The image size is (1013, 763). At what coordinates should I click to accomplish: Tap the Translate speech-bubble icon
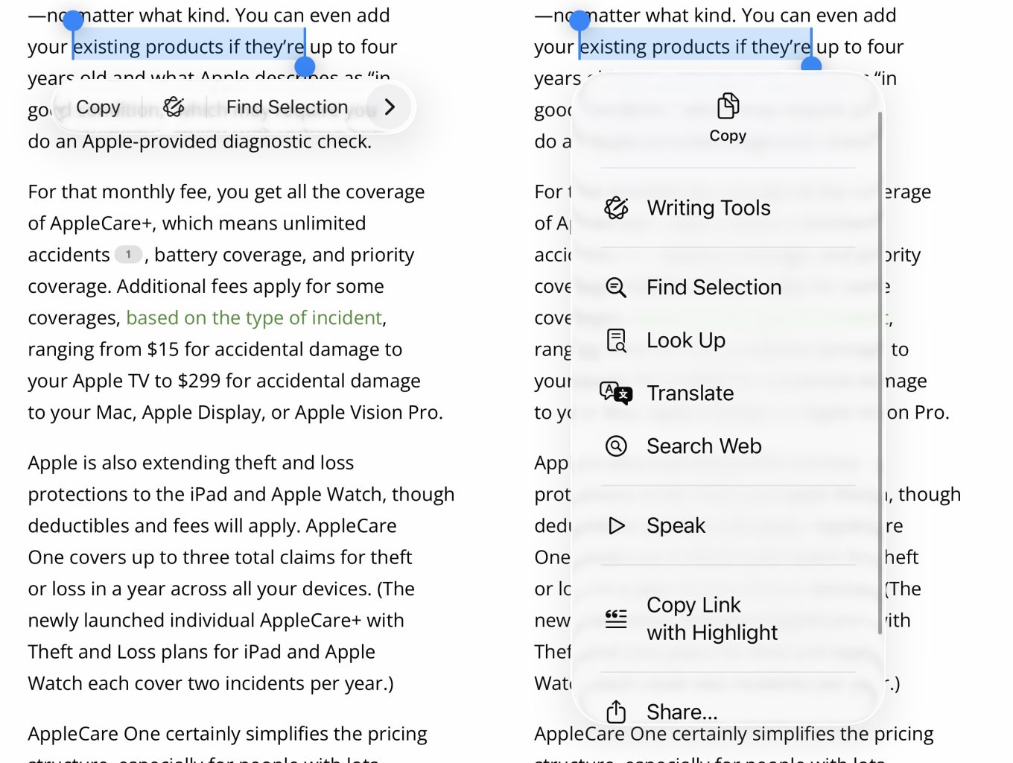616,393
